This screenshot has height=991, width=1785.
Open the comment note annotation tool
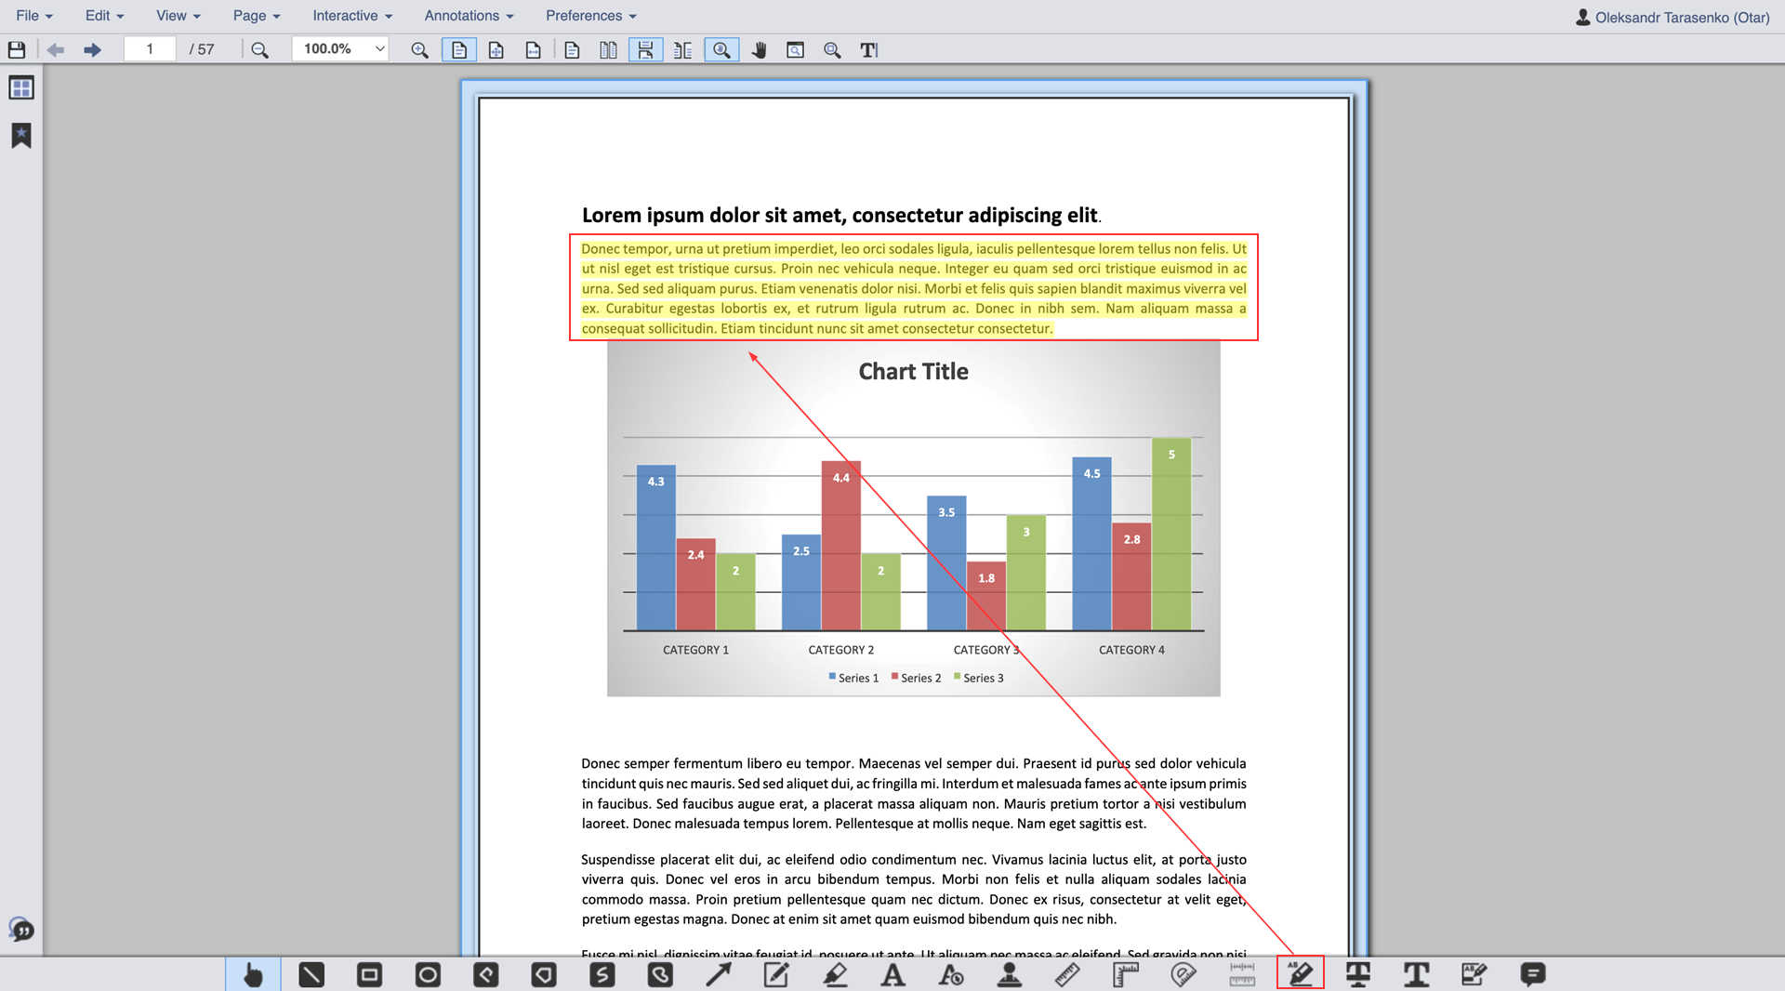pos(1532,974)
